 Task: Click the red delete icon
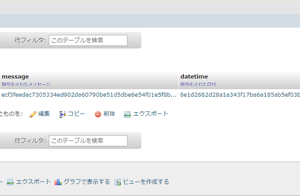pyautogui.click(x=98, y=114)
